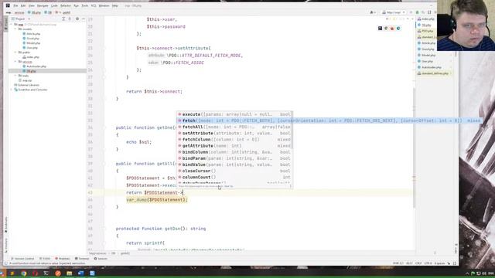
Task: Open the File menu
Action: 15,5
